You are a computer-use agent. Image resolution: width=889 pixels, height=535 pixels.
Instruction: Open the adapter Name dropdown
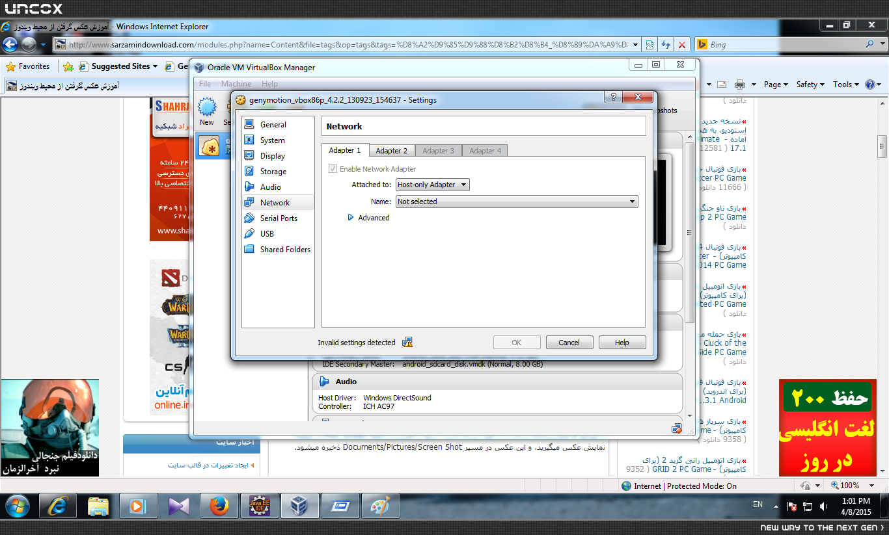(517, 202)
